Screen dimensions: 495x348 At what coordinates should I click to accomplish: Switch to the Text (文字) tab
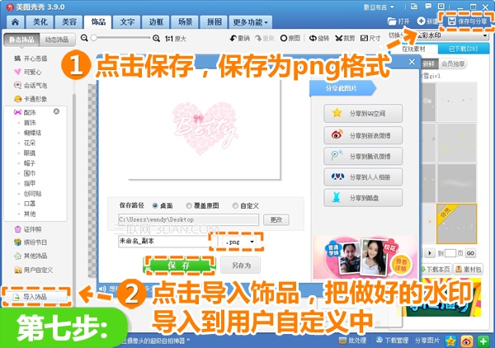[127, 20]
